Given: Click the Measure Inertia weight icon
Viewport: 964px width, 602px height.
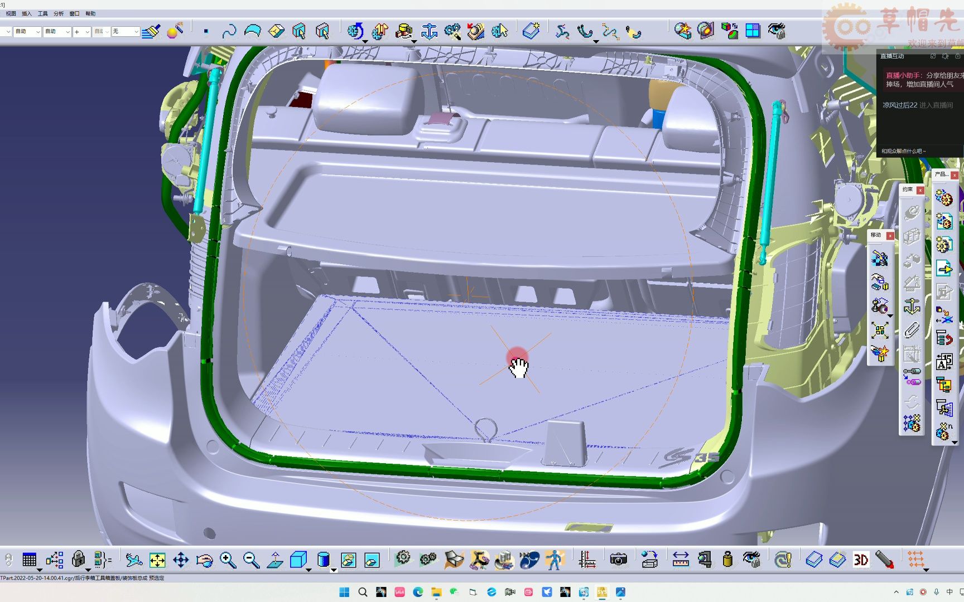Looking at the screenshot, I should [x=727, y=559].
